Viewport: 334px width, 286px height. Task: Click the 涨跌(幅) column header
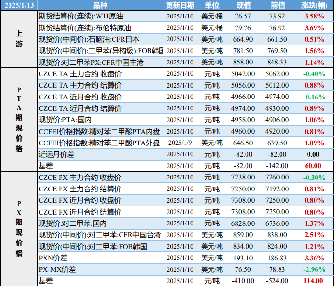point(314,5)
